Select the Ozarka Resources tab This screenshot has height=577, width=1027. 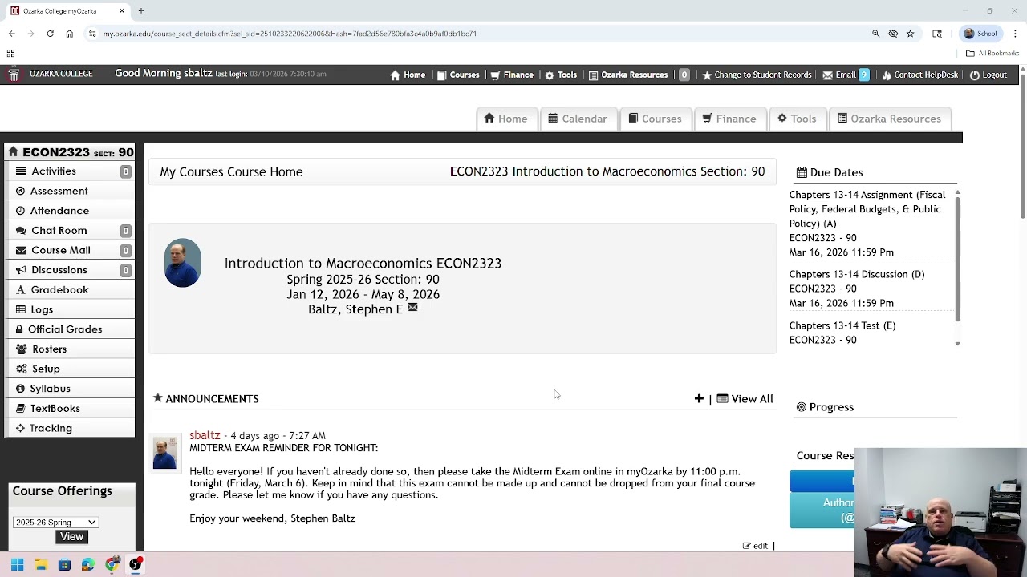[x=889, y=119]
